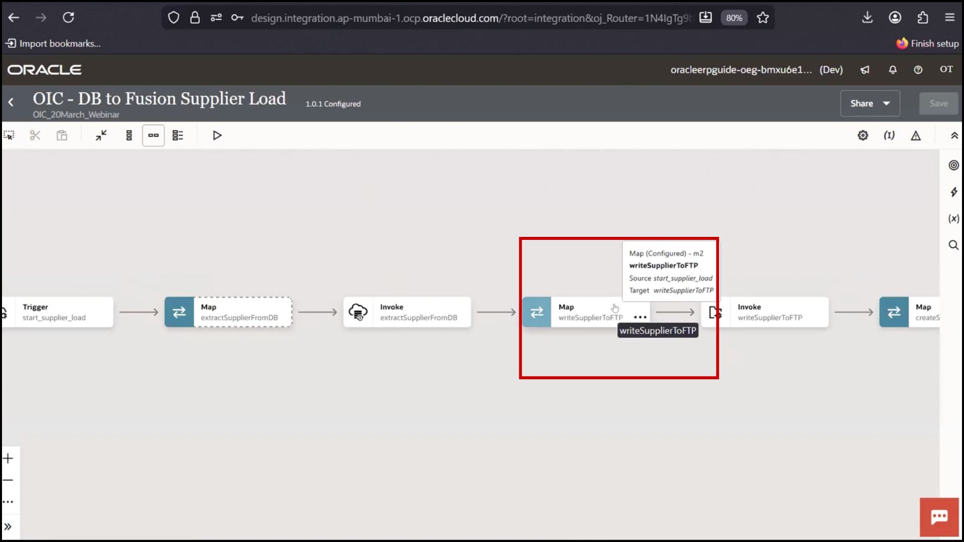Click the OIC_20March_Webinar project name
Viewport: 964px width, 542px height.
point(76,114)
